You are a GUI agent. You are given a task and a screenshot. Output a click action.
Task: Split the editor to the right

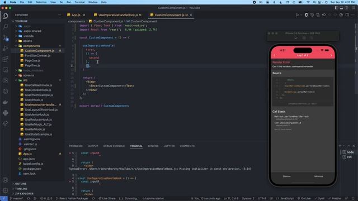347,15
